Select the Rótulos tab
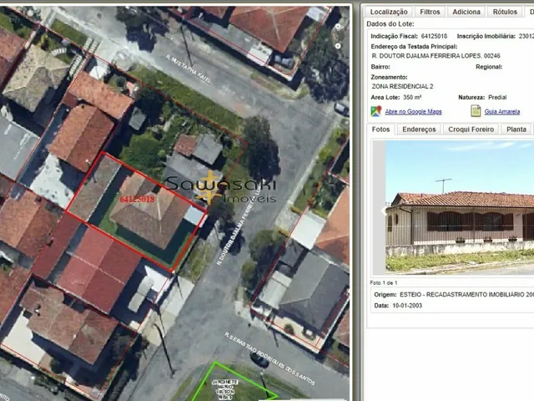The height and width of the screenshot is (401, 534). [x=505, y=12]
